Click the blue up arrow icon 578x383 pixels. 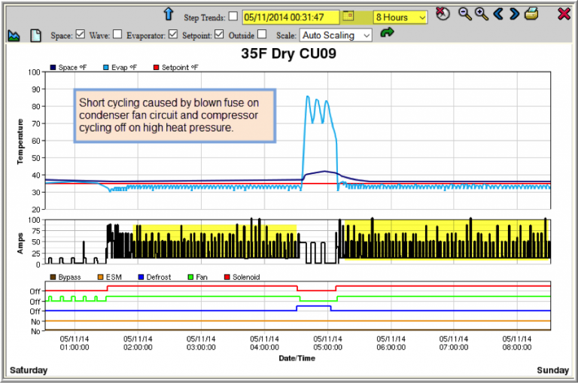pyautogui.click(x=169, y=14)
